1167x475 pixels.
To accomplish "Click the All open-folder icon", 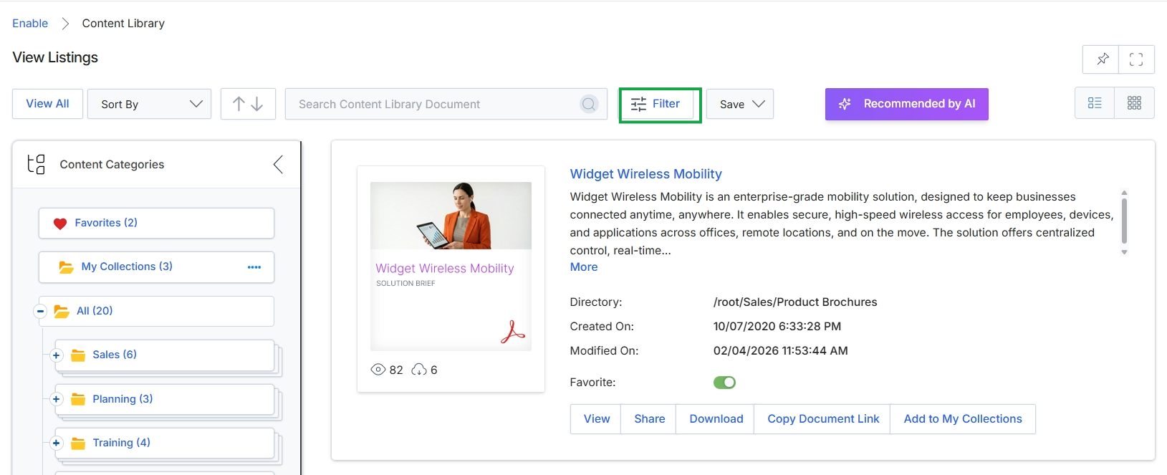I will click(62, 312).
